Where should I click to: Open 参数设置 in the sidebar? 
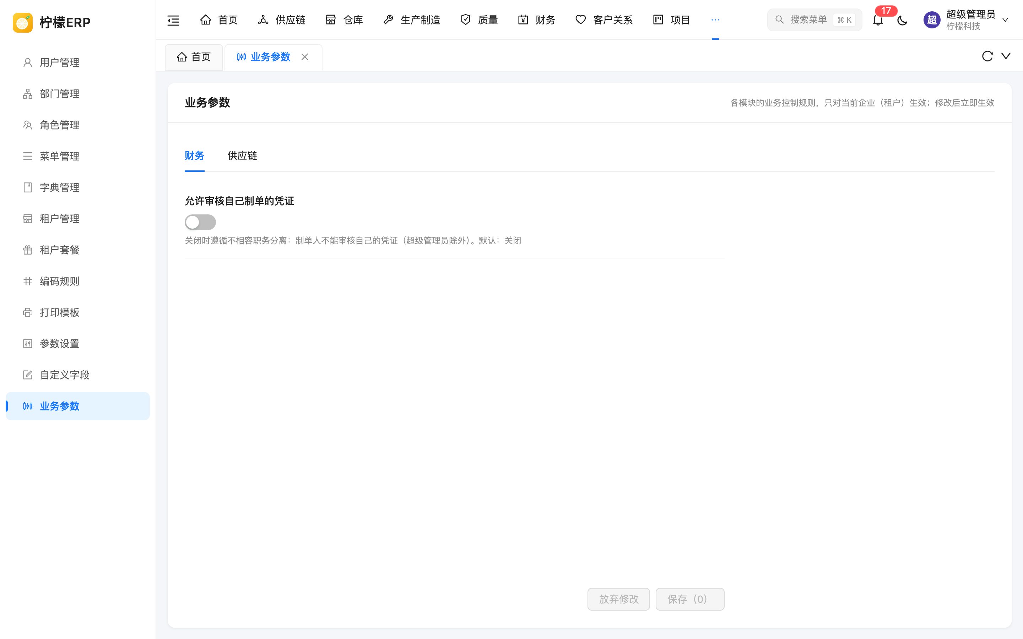78,344
